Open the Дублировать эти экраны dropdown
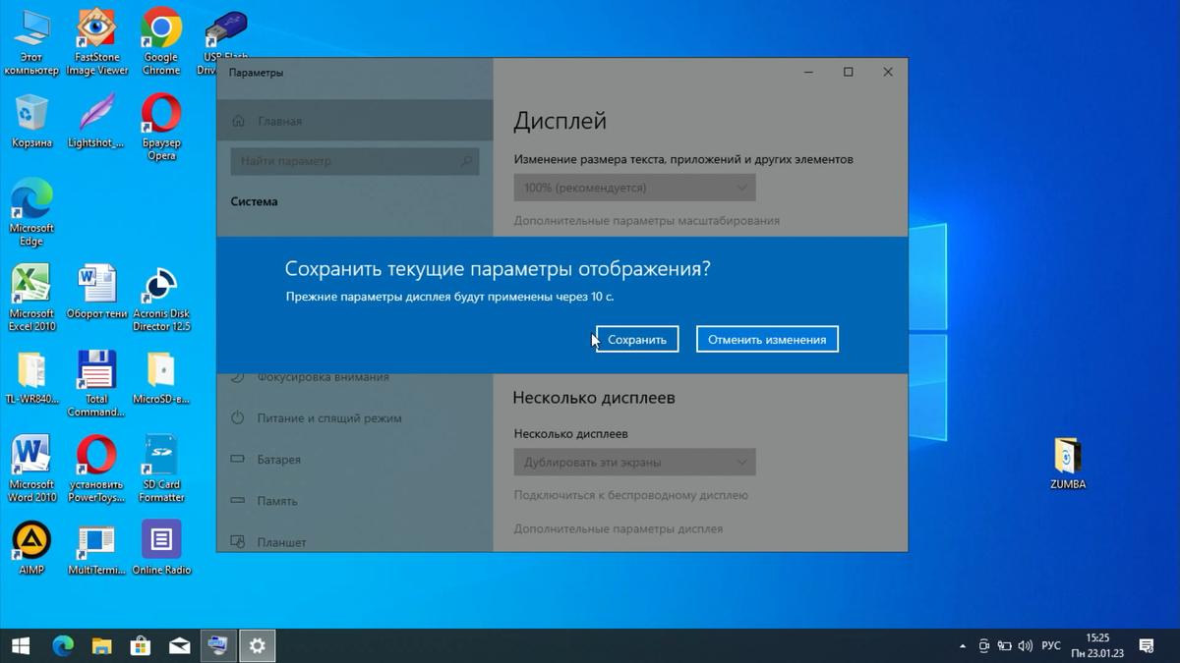The height and width of the screenshot is (663, 1180). (634, 462)
